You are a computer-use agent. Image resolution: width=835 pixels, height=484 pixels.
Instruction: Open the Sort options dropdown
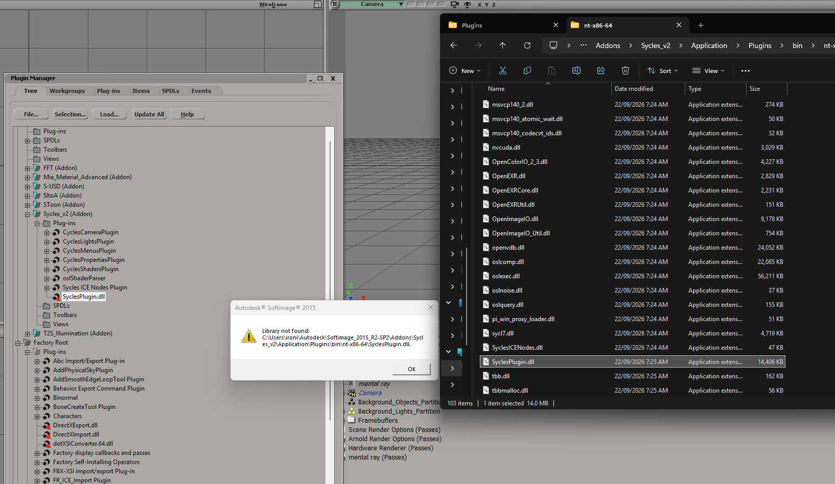tap(663, 70)
